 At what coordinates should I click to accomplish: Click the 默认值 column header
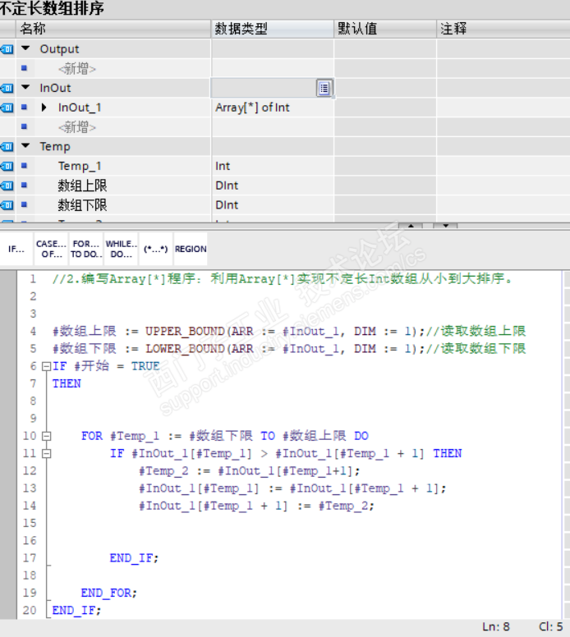[x=385, y=29]
